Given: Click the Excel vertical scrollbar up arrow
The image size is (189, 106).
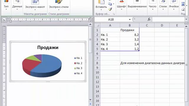Looking at the screenshot, I should click(186, 26).
